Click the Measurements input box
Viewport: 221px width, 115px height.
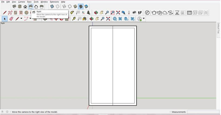[203, 112]
